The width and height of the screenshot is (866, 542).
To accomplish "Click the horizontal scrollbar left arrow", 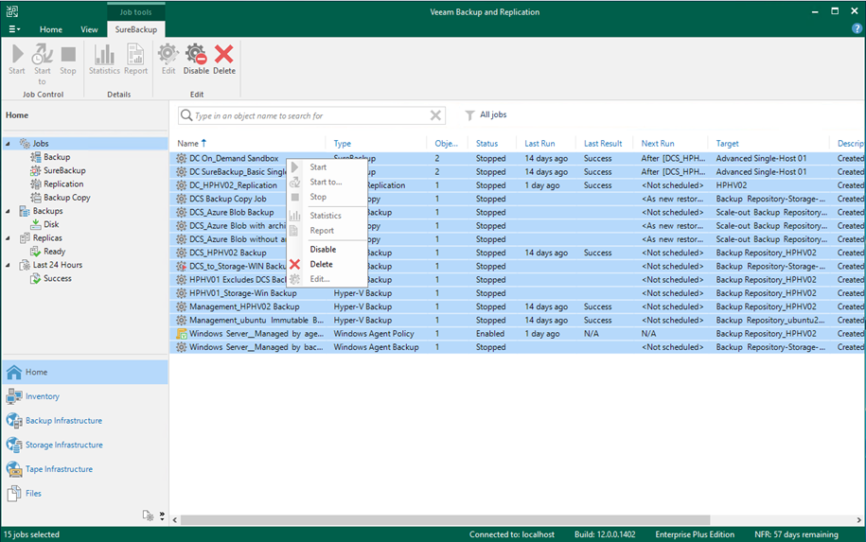I will 175,520.
